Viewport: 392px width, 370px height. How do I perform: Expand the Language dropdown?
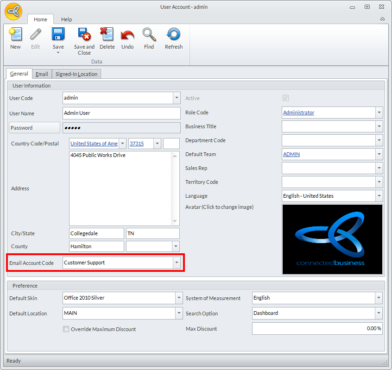point(379,196)
